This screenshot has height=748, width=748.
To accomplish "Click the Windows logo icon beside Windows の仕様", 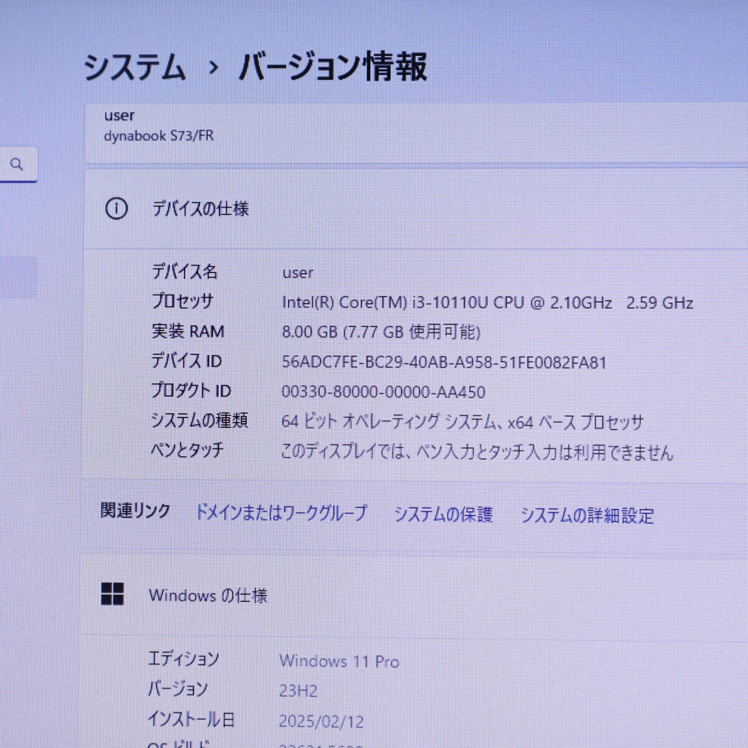I will [x=112, y=594].
